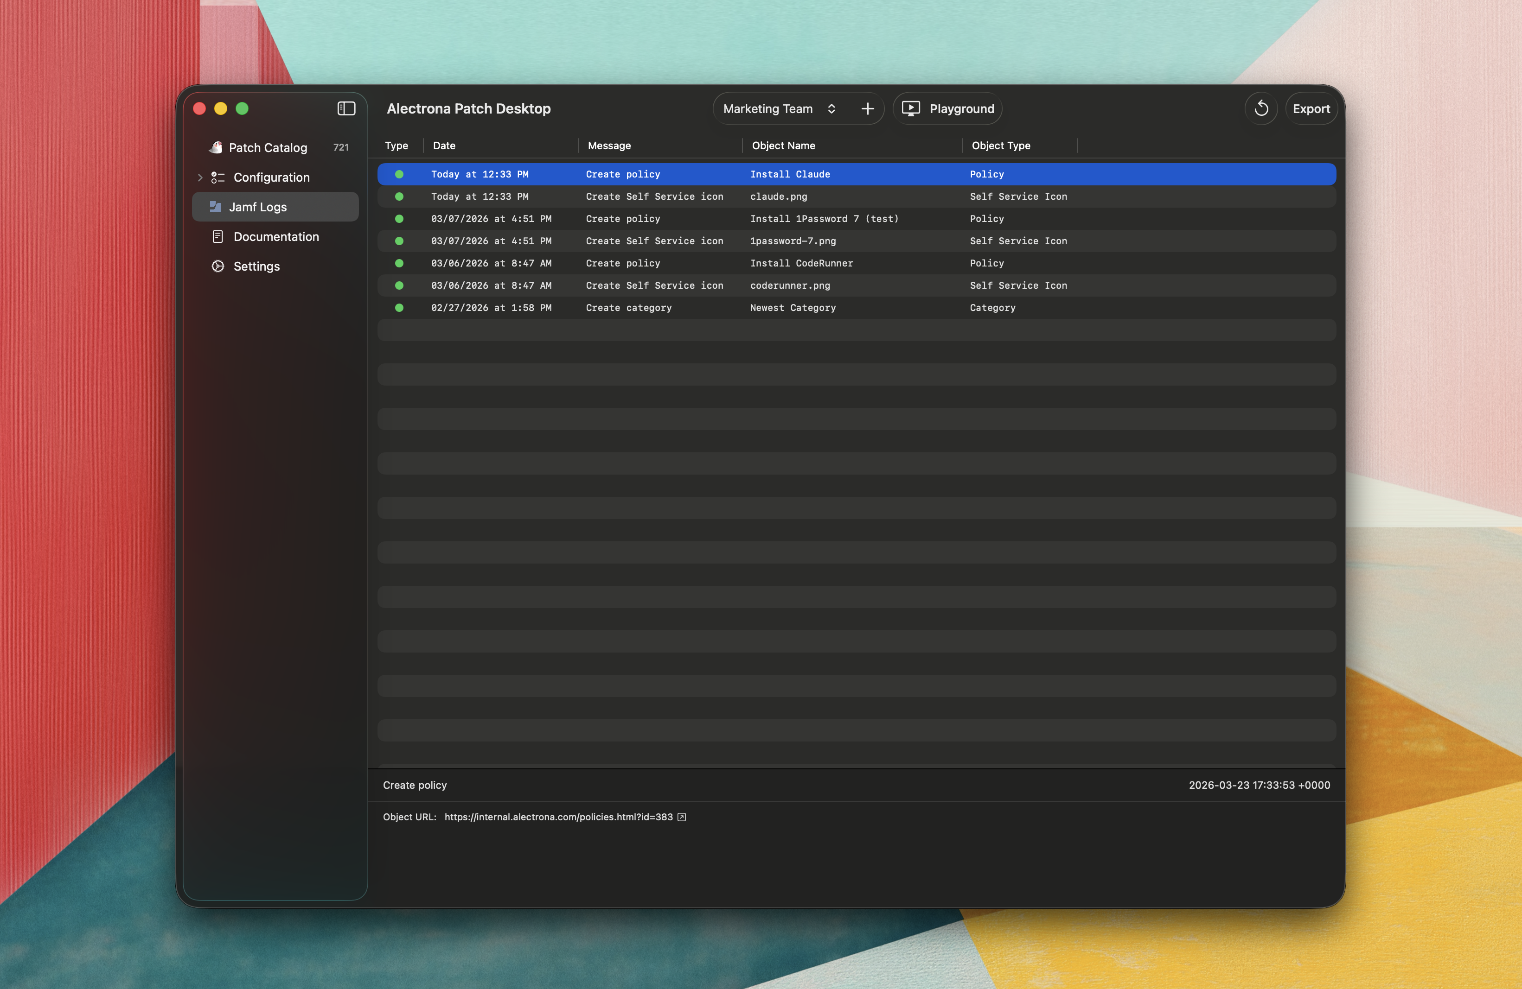
Task: Sort logs by the Date column header
Action: point(444,146)
